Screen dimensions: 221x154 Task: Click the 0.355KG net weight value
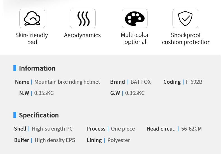point(44,93)
